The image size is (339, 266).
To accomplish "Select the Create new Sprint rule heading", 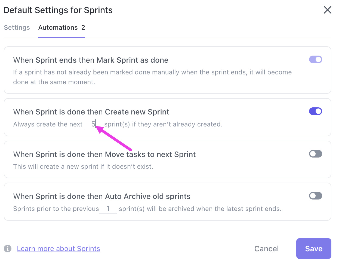I will click(x=91, y=112).
